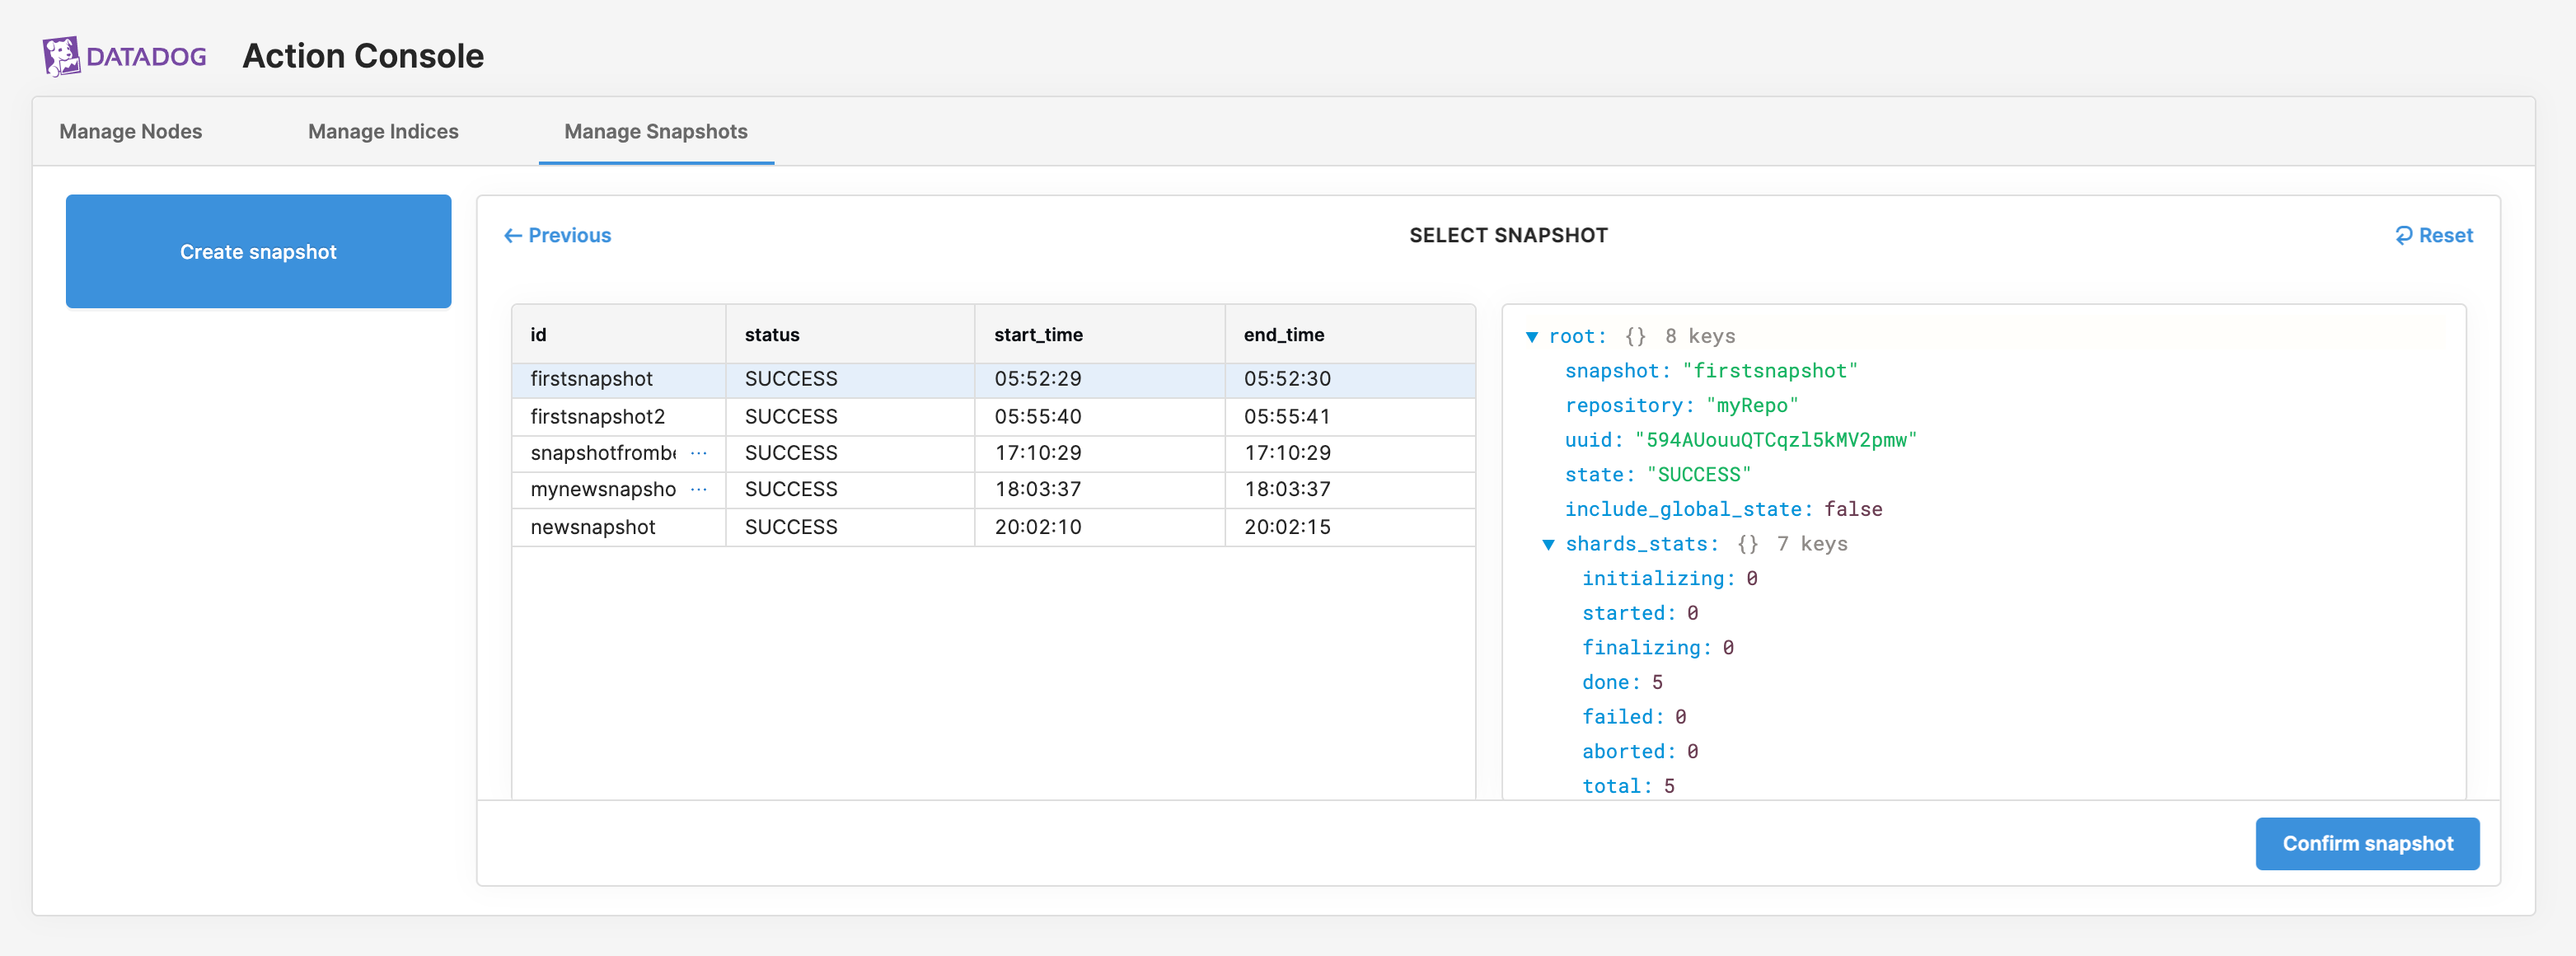Click the left-arrow icon beside Previous
Viewport: 2576px width, 956px height.
click(x=513, y=235)
